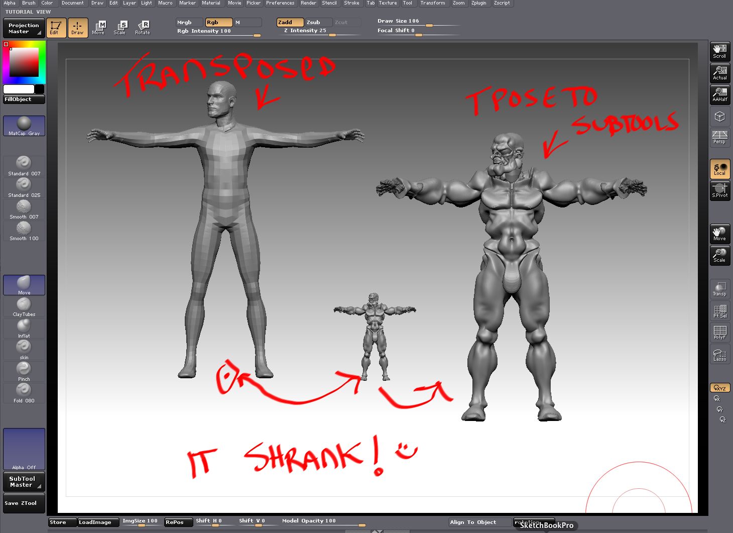Disable the Zadd mode
The width and height of the screenshot is (733, 533).
(x=290, y=23)
